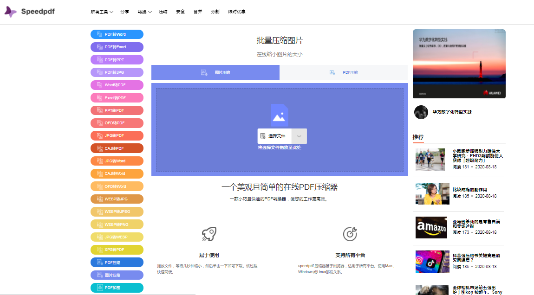Click the 选择文件 button

[x=274, y=136]
